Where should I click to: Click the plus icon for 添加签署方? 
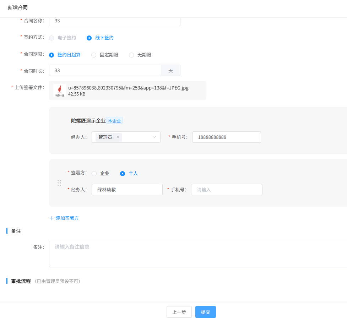pos(51,218)
